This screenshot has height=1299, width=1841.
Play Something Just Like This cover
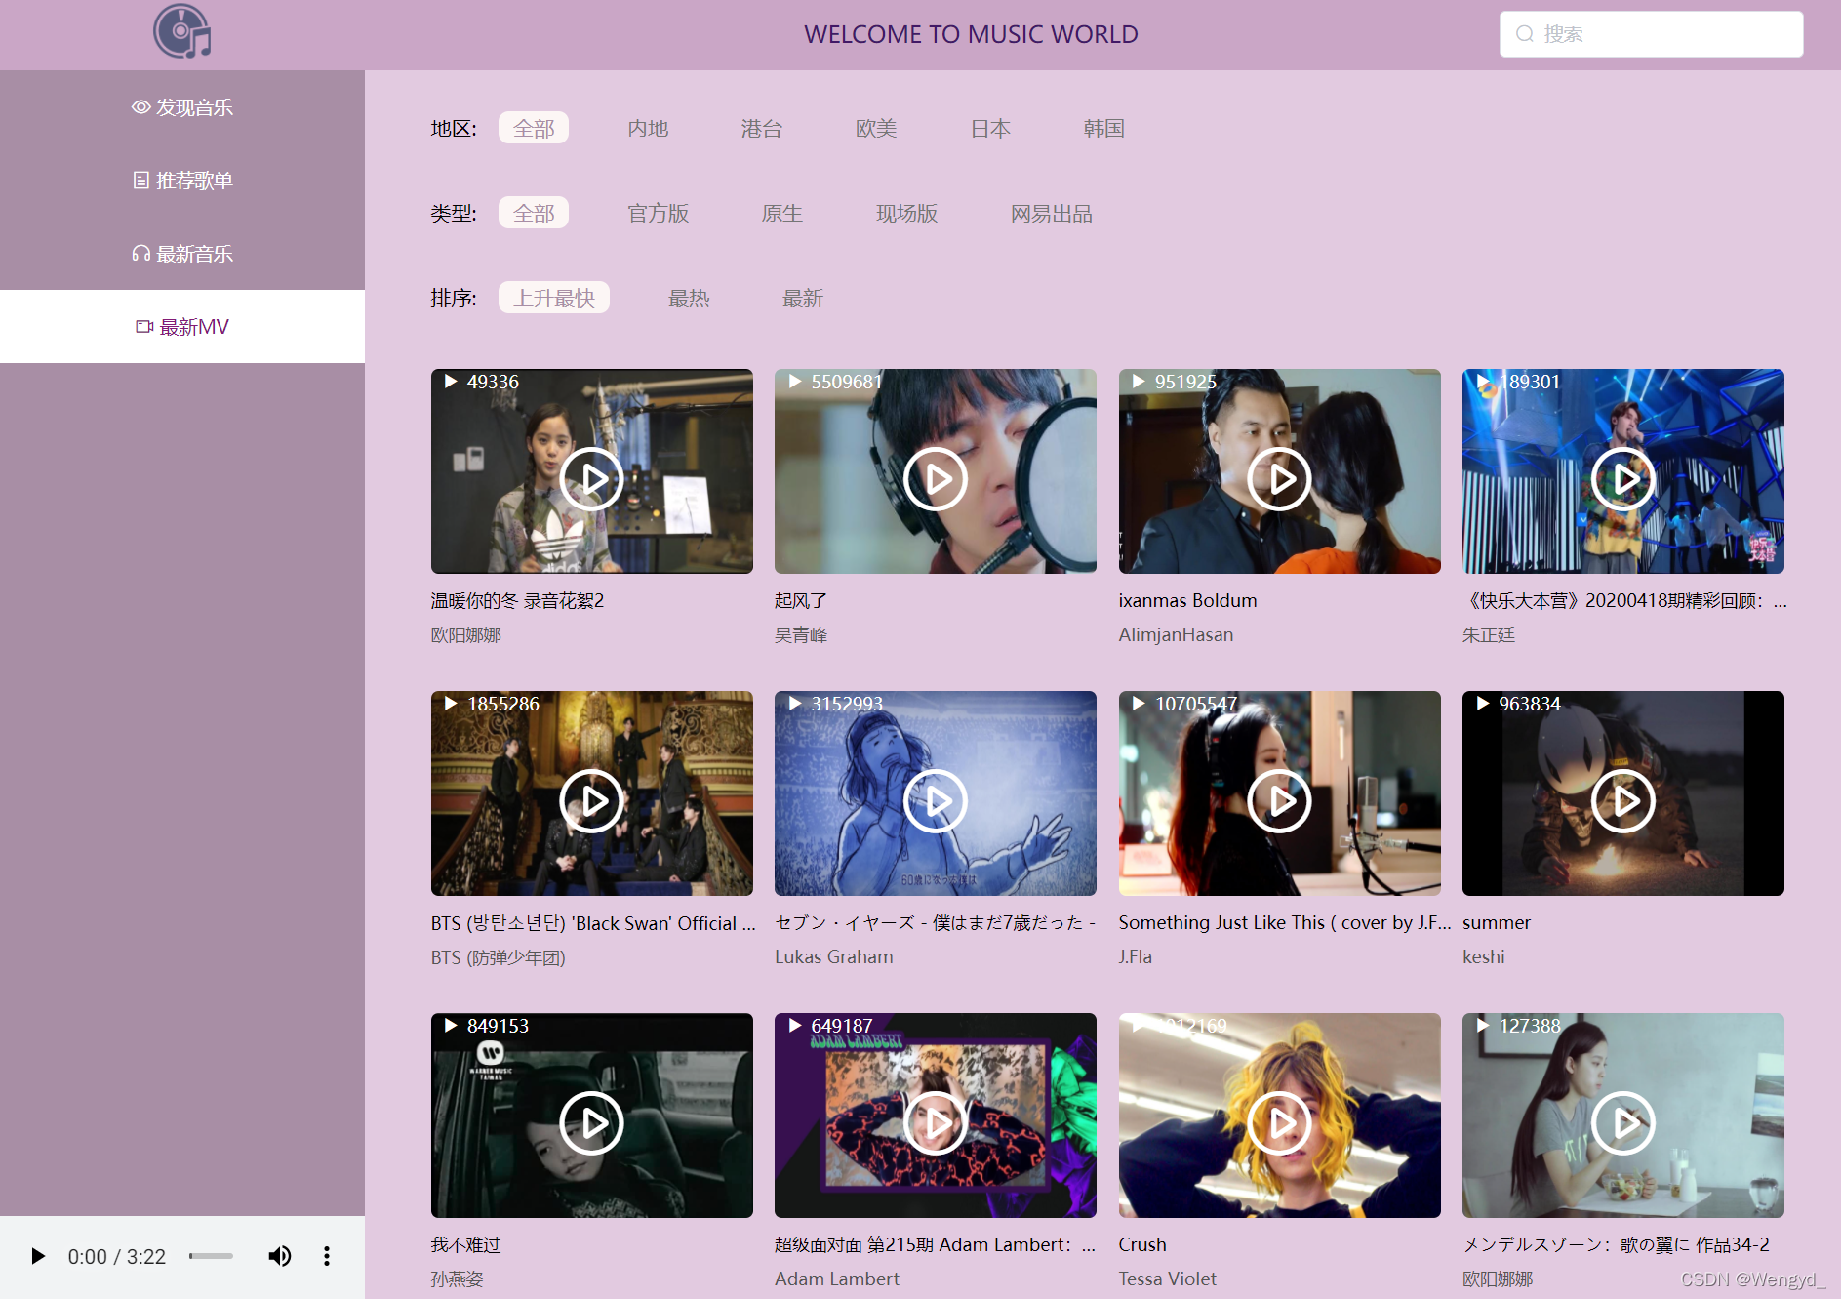coord(1279,801)
